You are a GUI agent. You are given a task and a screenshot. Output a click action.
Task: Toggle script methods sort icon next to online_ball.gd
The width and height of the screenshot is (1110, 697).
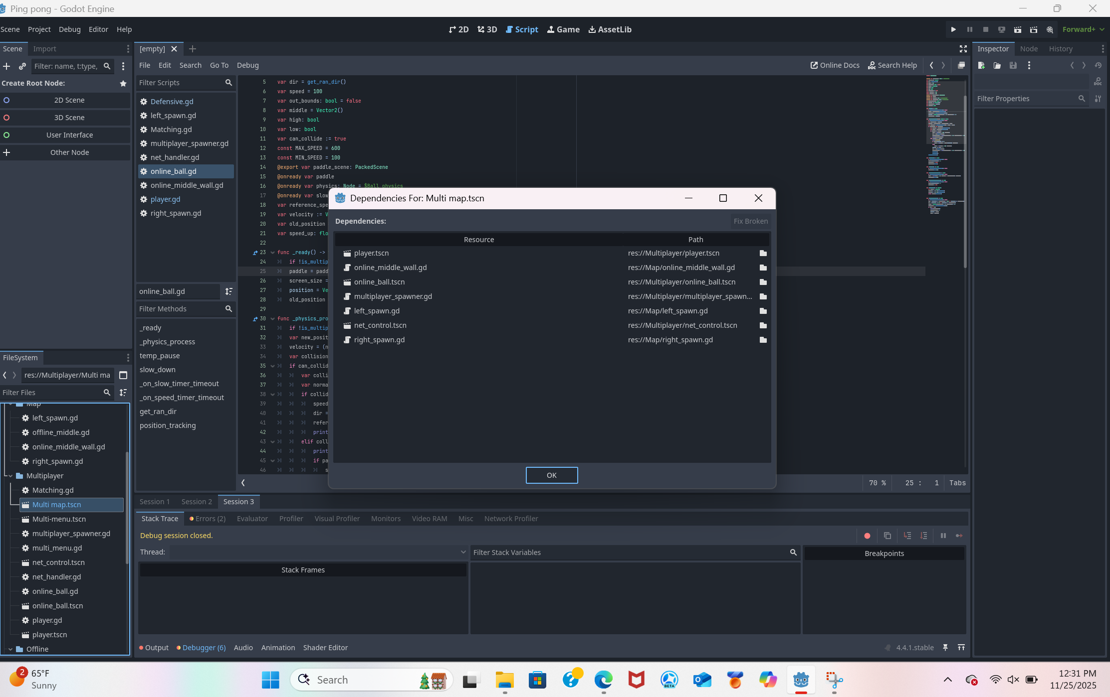point(229,291)
